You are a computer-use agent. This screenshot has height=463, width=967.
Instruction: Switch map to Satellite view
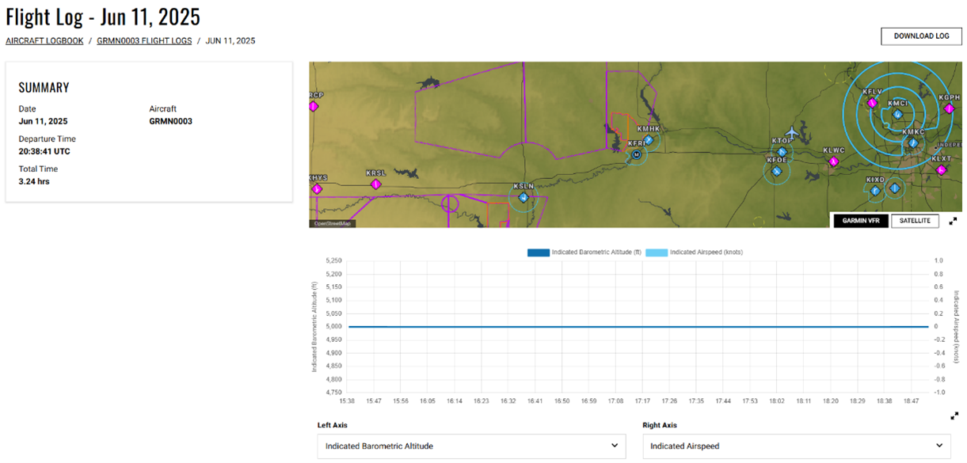tap(915, 221)
